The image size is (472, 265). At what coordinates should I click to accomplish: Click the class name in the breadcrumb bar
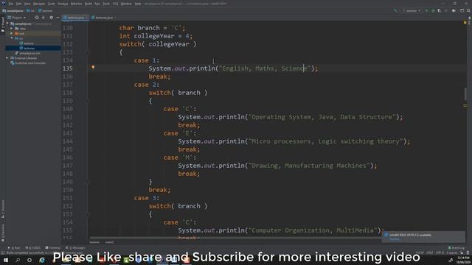pyautogui.click(x=94, y=242)
